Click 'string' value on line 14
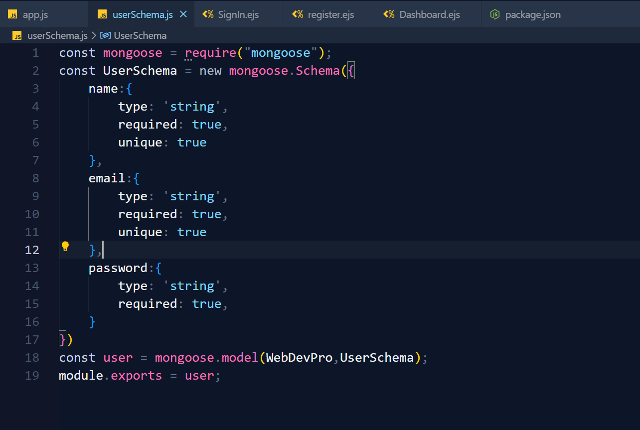 [x=192, y=286]
